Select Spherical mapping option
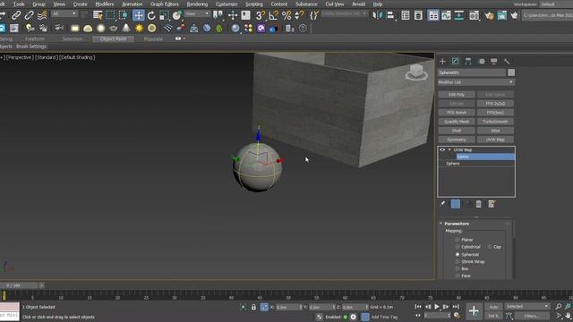 tap(458, 254)
